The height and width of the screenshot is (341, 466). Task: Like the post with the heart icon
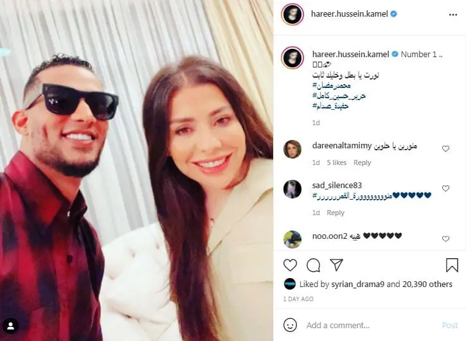pos(290,265)
